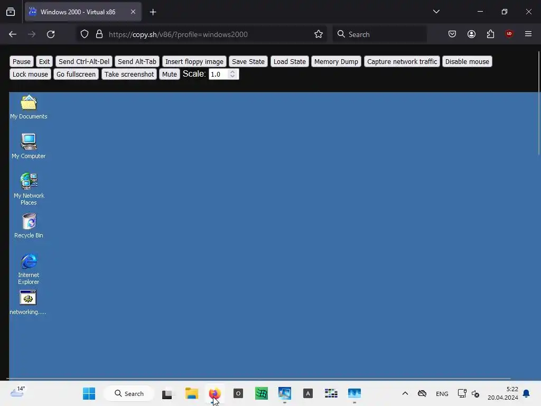The height and width of the screenshot is (406, 541).
Task: Open muted volume tray icon
Action: click(x=475, y=393)
